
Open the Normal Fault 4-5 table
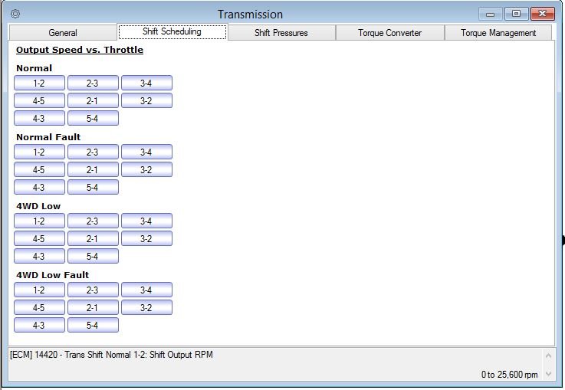coord(39,169)
